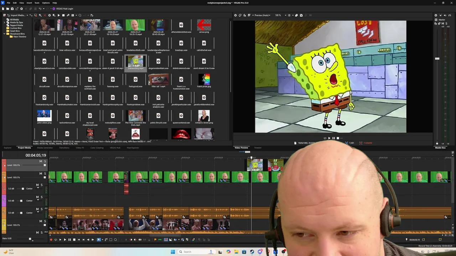Mute the top red video track
The width and height of the screenshot is (456, 256).
pos(41,161)
